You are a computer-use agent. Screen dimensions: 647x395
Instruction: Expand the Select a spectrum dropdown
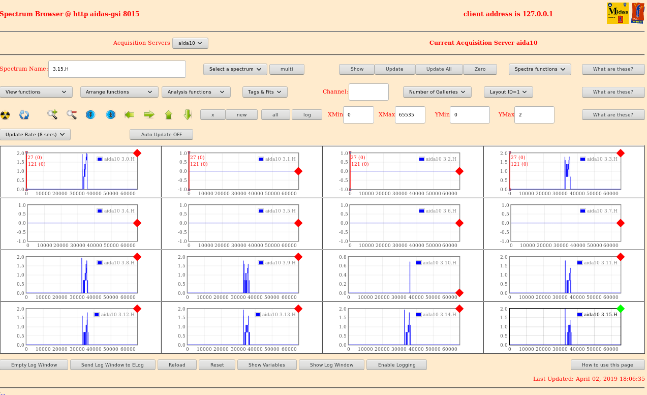tap(235, 69)
